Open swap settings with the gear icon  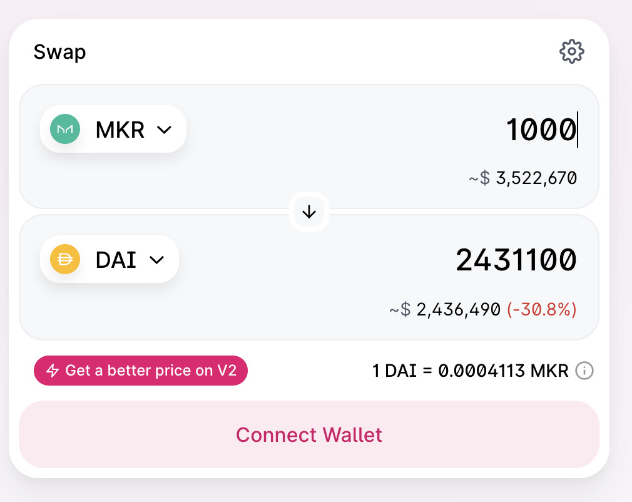(571, 51)
